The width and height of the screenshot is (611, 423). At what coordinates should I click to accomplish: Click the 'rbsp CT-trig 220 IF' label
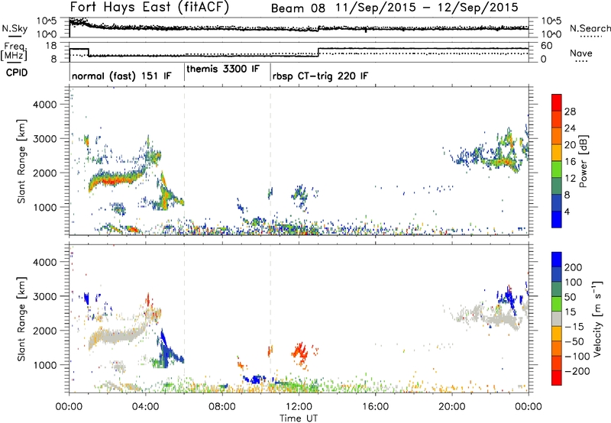320,76
